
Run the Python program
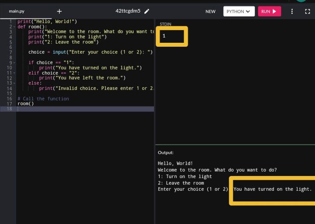pos(269,11)
